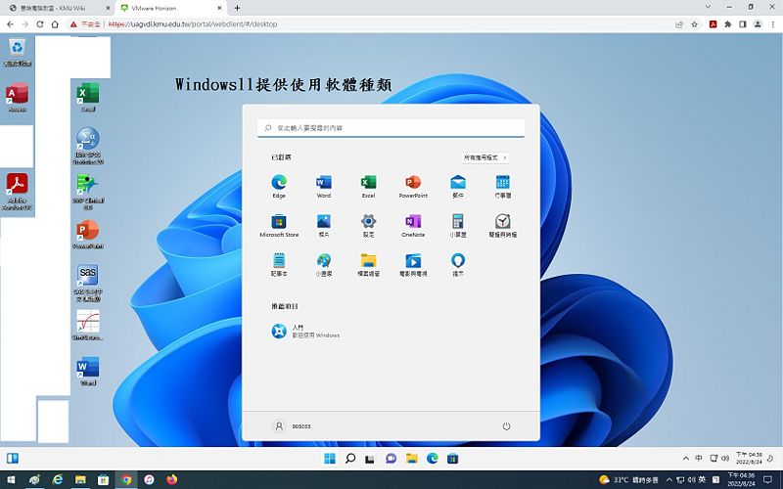Open Widgets on the Windows 11 taskbar

pyautogui.click(x=13, y=458)
